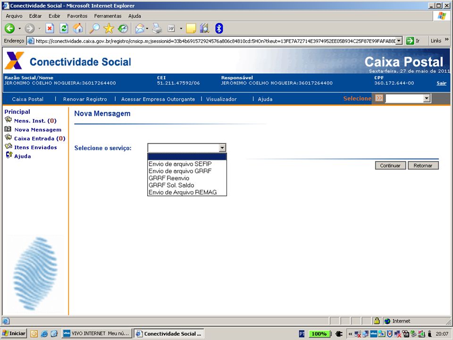The image size is (453, 340).
Task: Open the Search magnifier toolbar icon
Action: click(94, 28)
